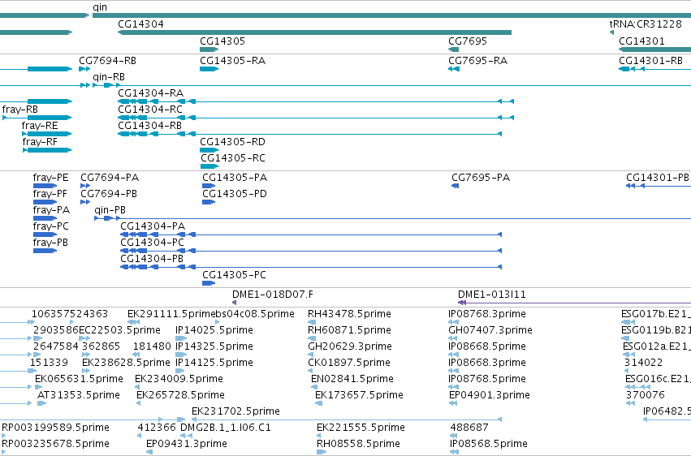Click the DMG2B.1_1.I06.C1 EST label

tap(226, 428)
